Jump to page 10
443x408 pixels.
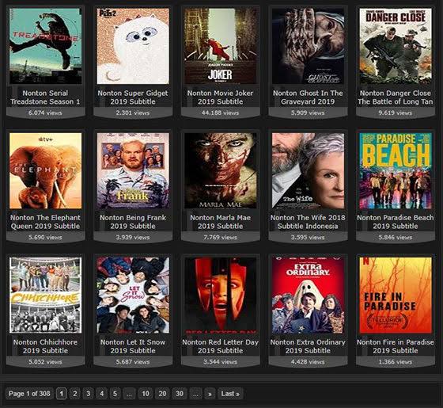pyautogui.click(x=146, y=394)
